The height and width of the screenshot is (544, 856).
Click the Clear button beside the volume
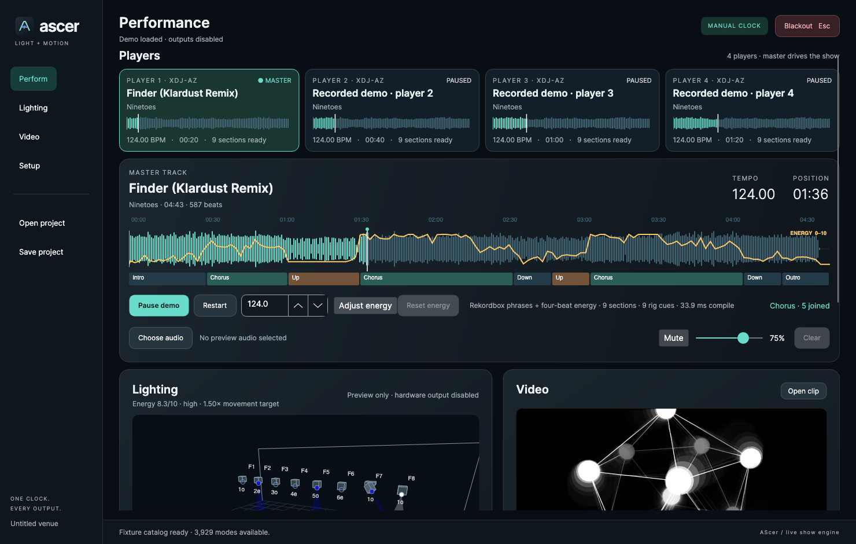(812, 338)
